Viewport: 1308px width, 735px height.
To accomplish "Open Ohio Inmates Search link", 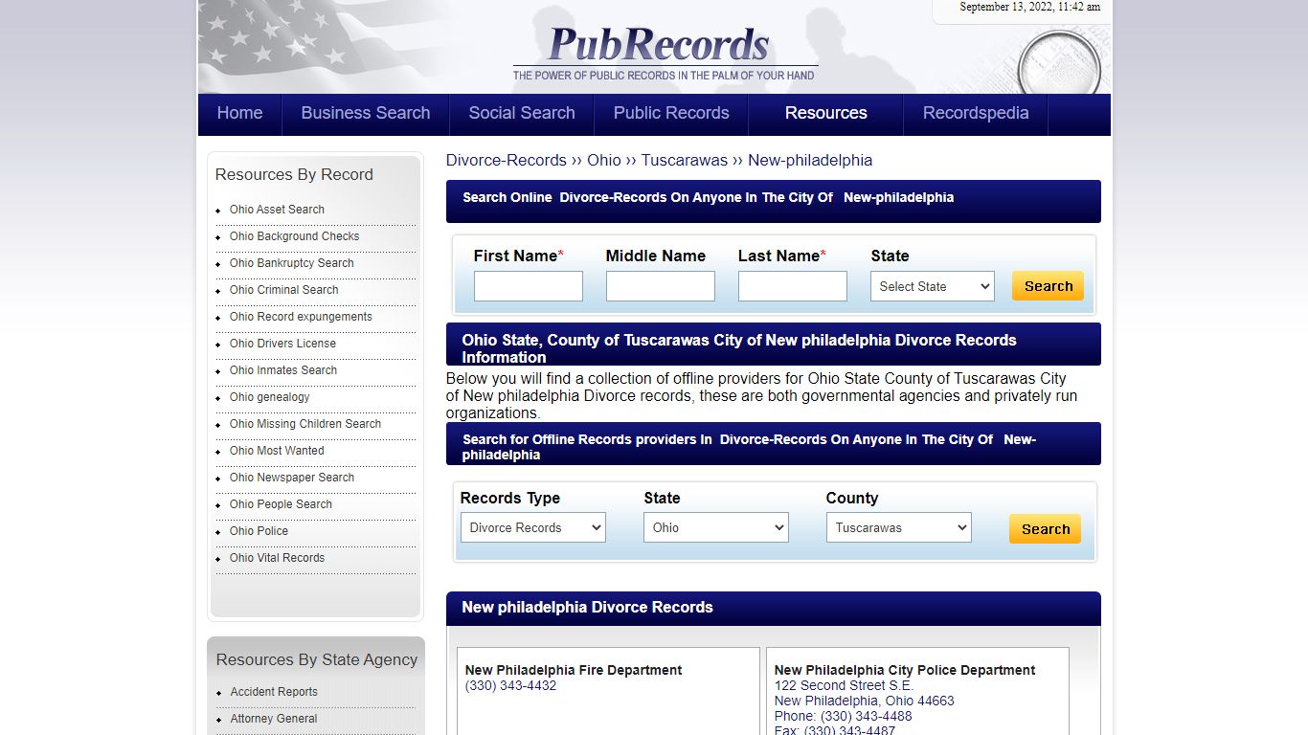I will click(283, 370).
